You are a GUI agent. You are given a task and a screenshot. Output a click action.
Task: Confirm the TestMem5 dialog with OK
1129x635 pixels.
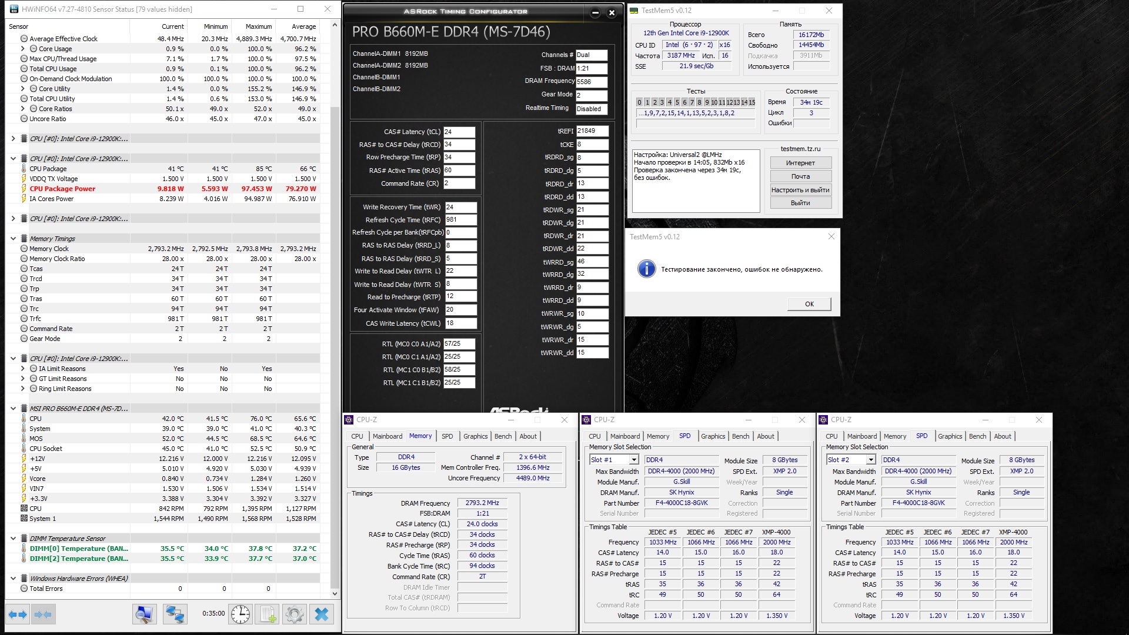[x=809, y=304]
